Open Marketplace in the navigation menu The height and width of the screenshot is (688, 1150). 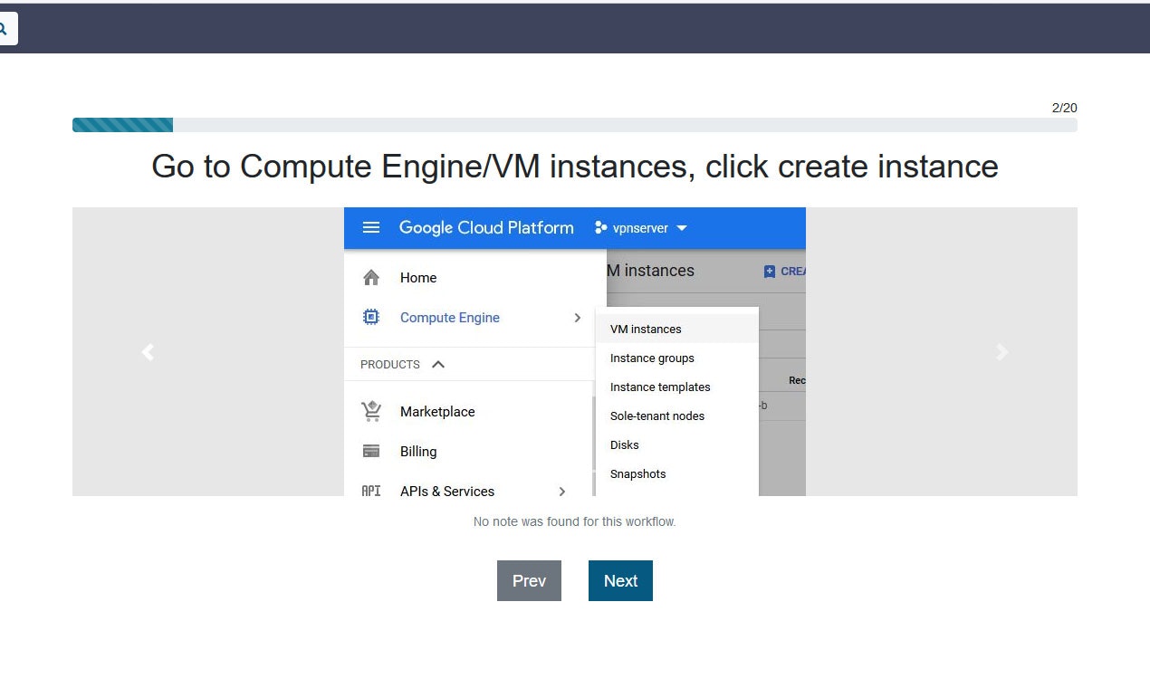tap(437, 412)
